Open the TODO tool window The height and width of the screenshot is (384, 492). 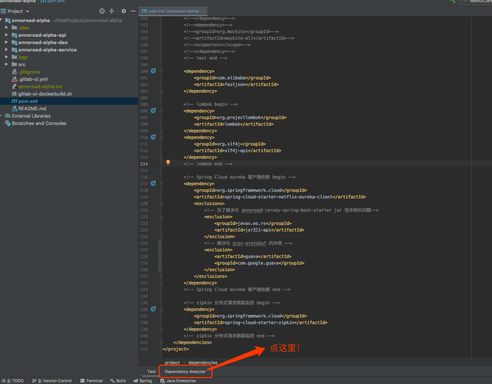tap(13, 381)
